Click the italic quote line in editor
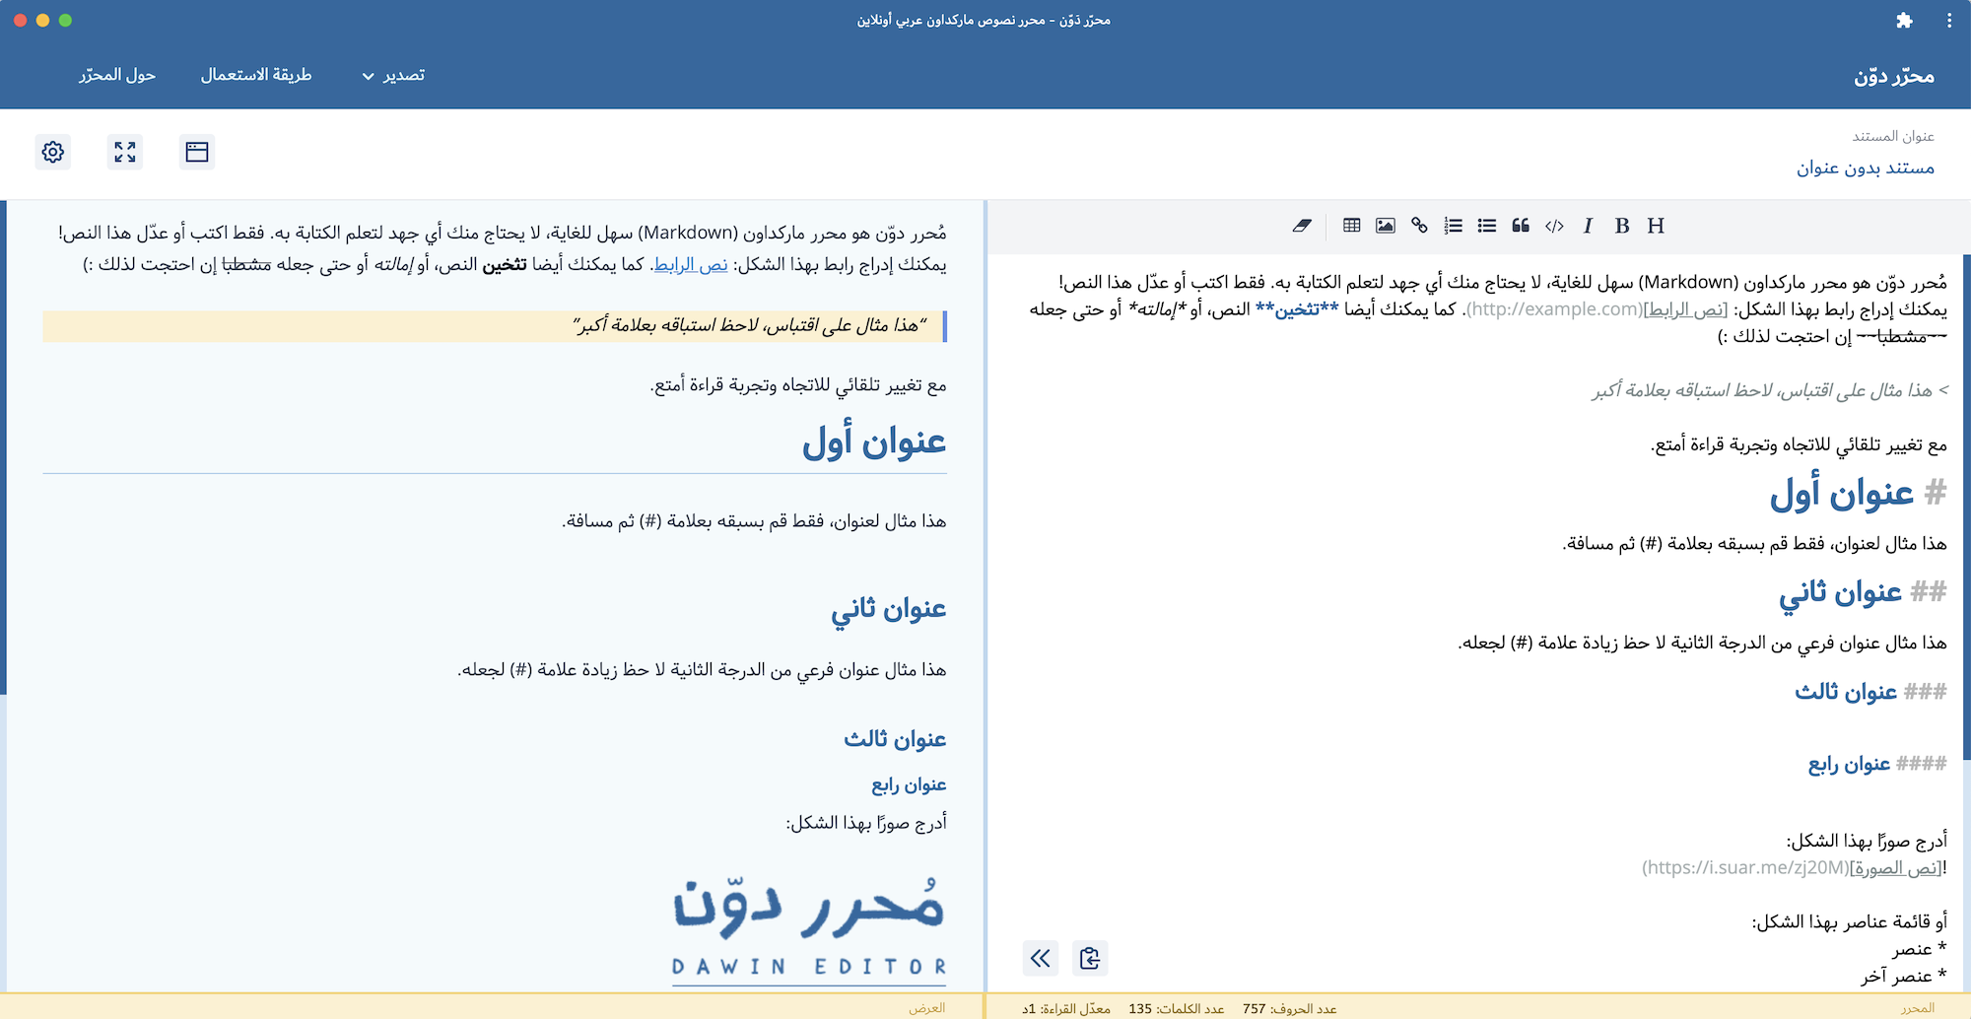This screenshot has height=1019, width=1971. 1769,391
